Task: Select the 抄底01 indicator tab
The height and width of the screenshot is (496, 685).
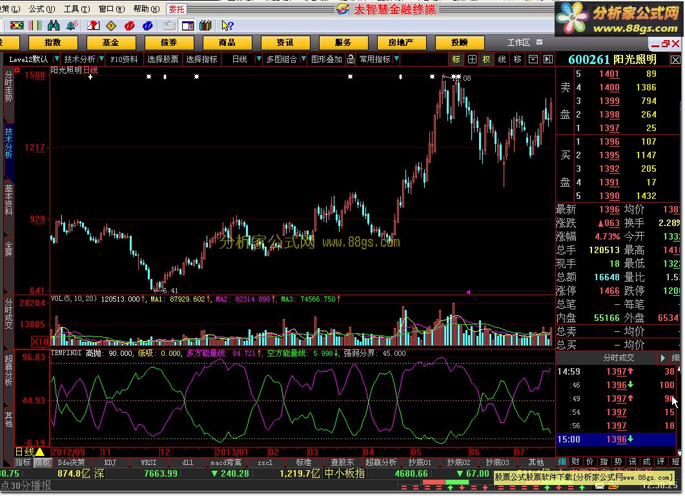Action: pos(420,462)
